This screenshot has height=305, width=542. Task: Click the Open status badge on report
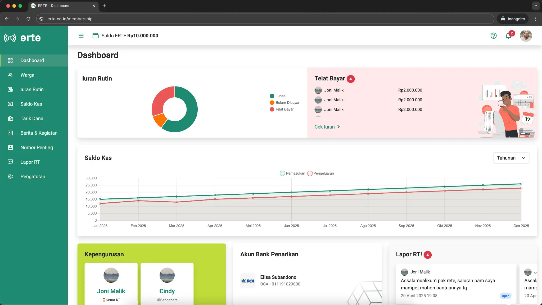pos(505,296)
